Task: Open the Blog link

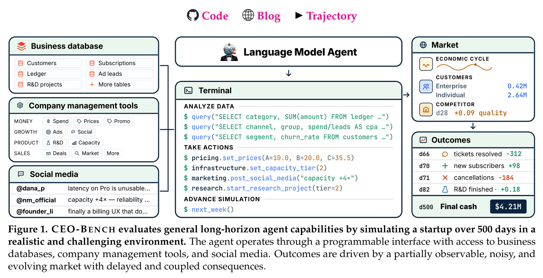Action: click(x=269, y=16)
